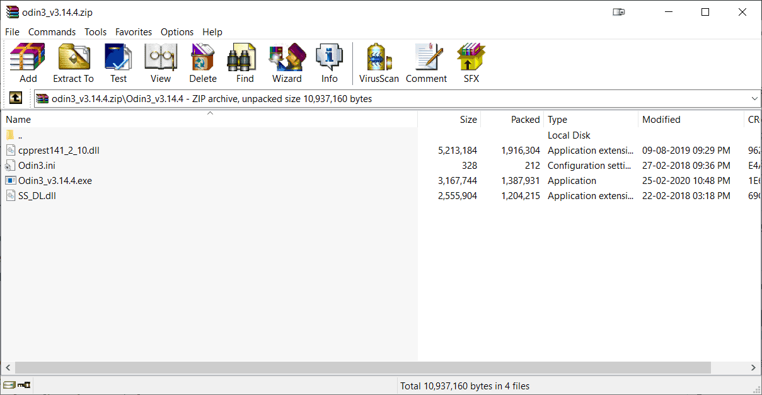Expand the address bar path dropdown

tap(754, 98)
